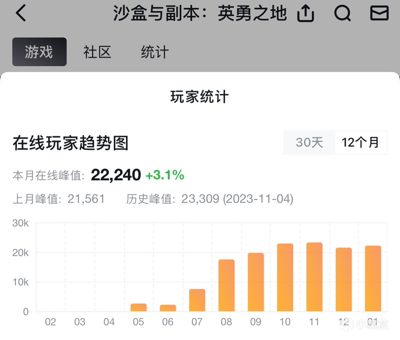The width and height of the screenshot is (400, 340).
Task: Open the mail envelope icon
Action: [x=379, y=13]
